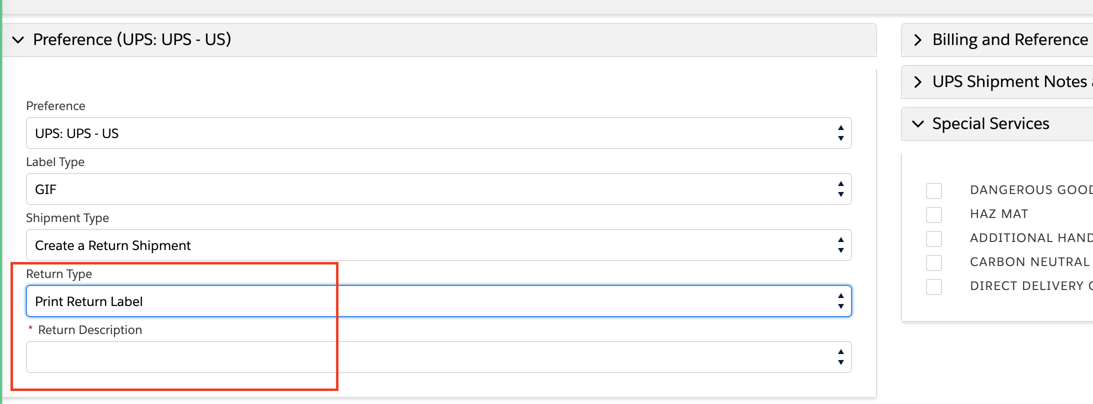The width and height of the screenshot is (1093, 404).
Task: Click the Shipment Type dropdown arrows
Action: pyautogui.click(x=841, y=245)
